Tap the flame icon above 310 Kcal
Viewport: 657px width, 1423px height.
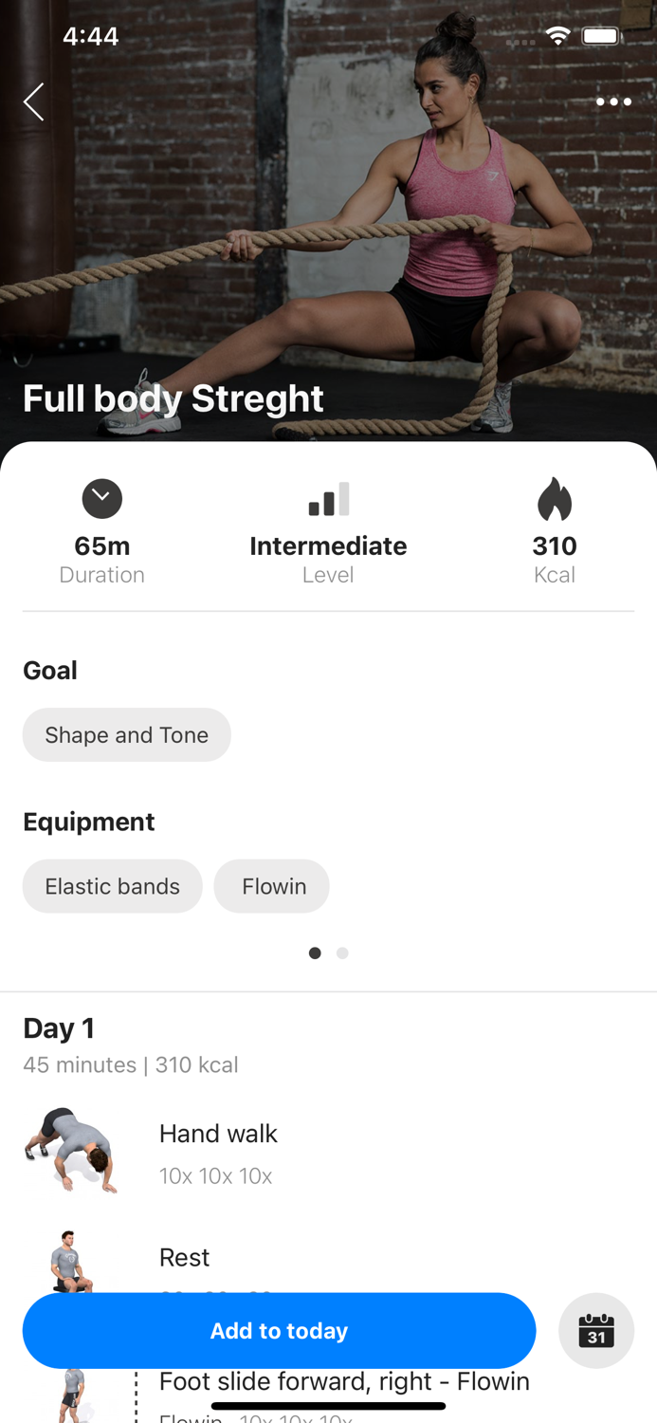click(555, 498)
